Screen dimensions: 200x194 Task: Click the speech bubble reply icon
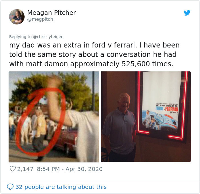pyautogui.click(x=10, y=187)
